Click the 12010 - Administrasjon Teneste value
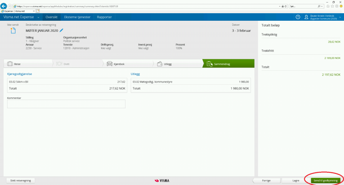 pyautogui.click(x=76, y=48)
